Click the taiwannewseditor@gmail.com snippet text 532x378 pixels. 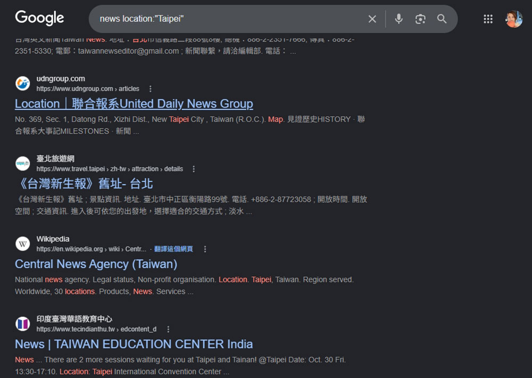click(x=128, y=51)
